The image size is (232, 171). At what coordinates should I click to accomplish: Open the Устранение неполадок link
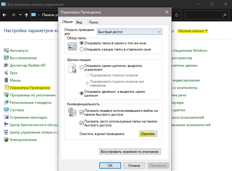29,117
